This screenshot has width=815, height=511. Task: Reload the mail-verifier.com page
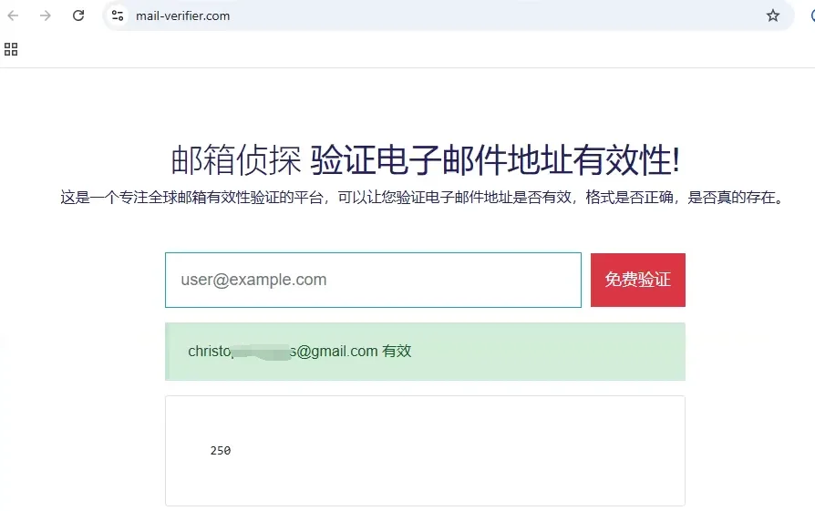point(78,15)
